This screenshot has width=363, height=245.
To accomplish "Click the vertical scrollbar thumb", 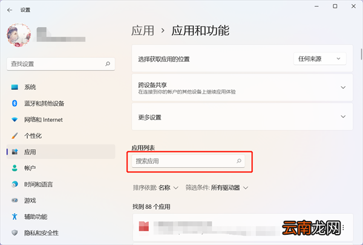I will [361, 54].
